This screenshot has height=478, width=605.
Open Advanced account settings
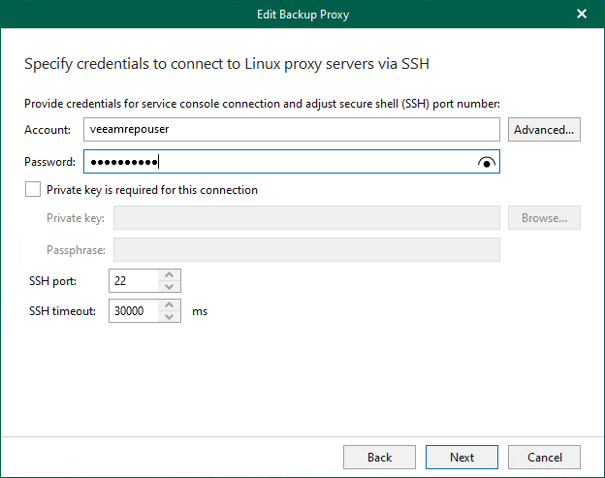click(x=544, y=130)
